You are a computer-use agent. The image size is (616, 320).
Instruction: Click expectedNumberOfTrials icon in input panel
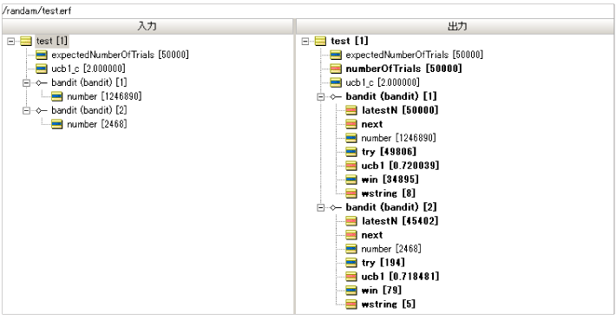click(42, 55)
